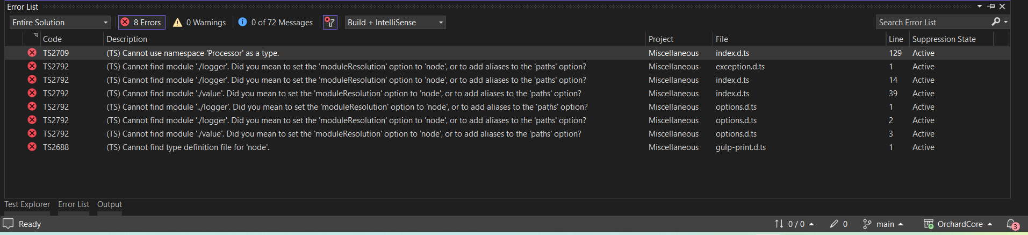Click the Search Error List magnifier icon

996,22
